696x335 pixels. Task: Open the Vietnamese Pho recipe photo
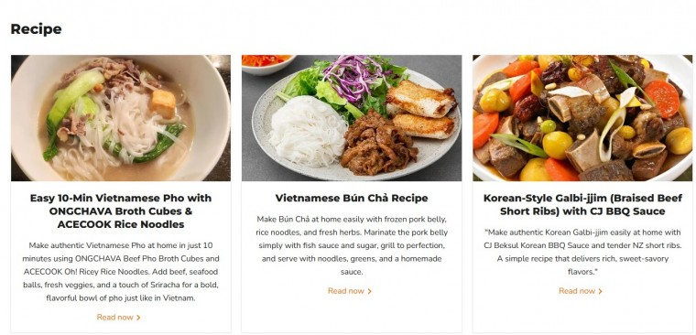pyautogui.click(x=121, y=118)
